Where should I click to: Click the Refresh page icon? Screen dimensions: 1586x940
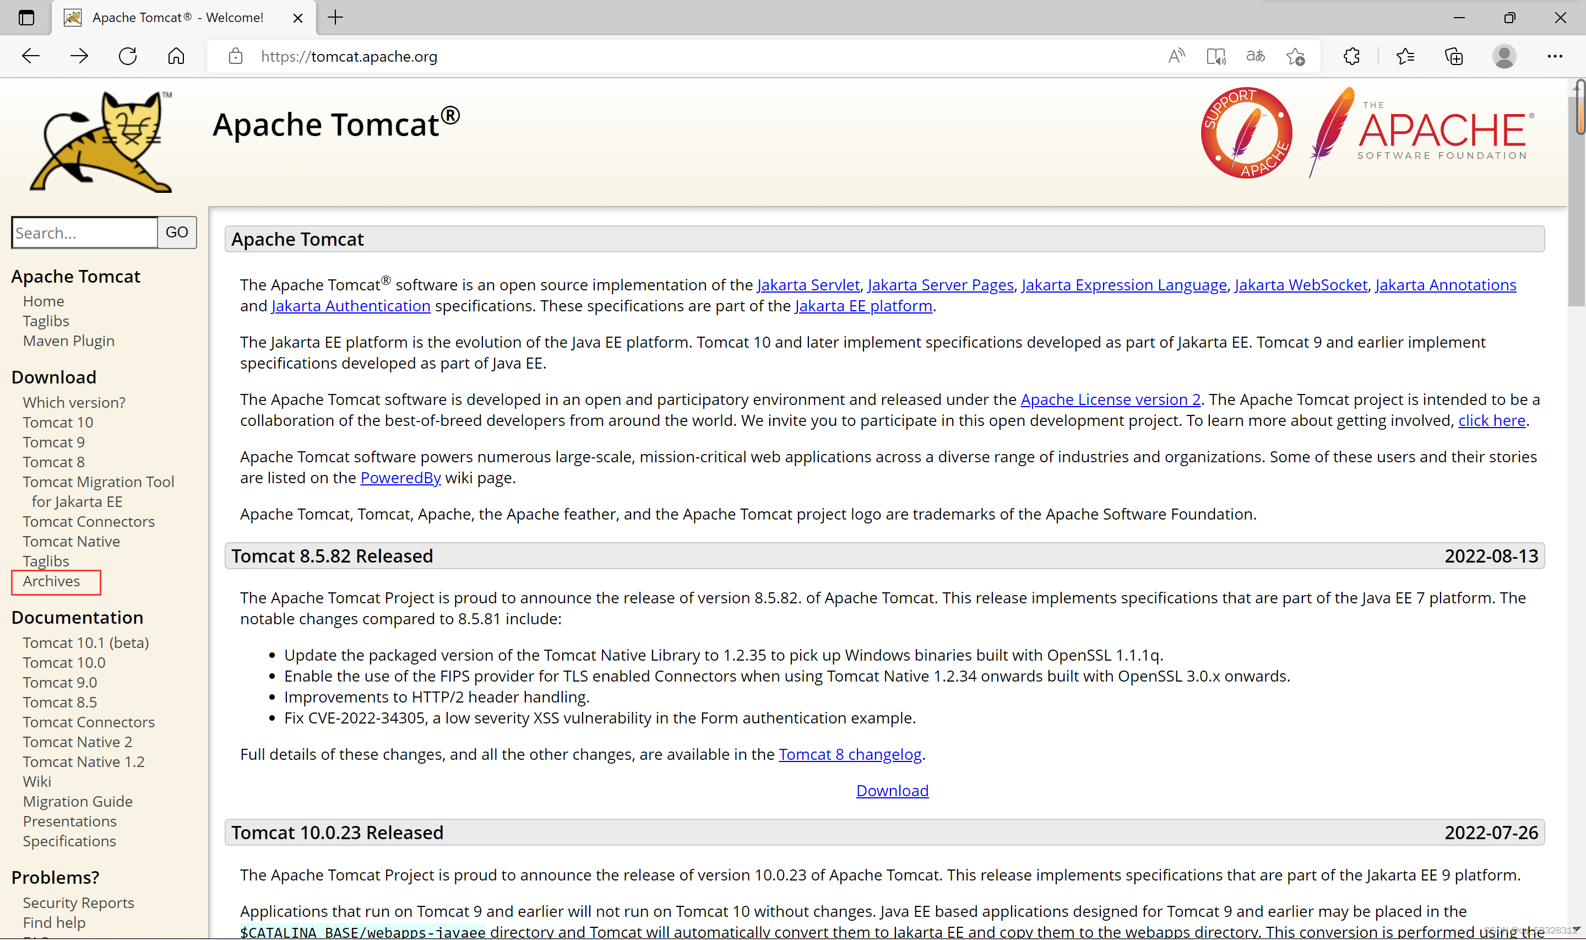[128, 56]
